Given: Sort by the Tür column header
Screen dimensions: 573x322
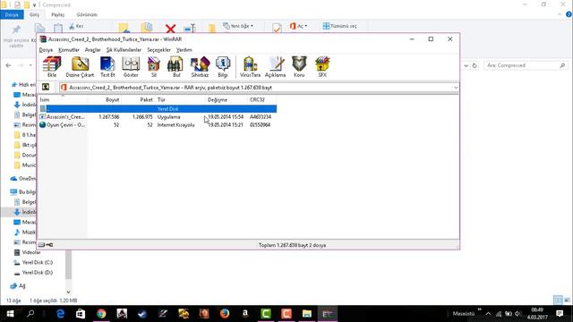Looking at the screenshot, I should [181, 99].
